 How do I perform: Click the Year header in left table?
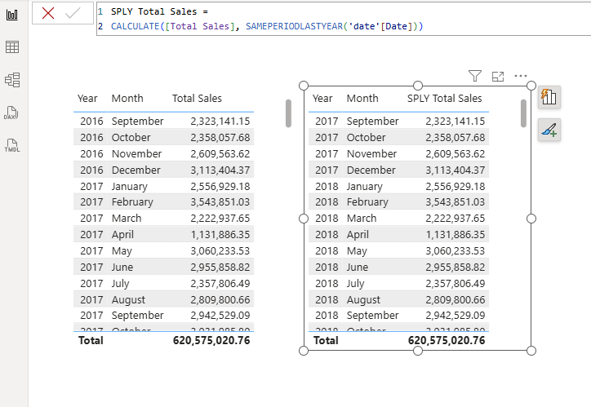coord(87,98)
